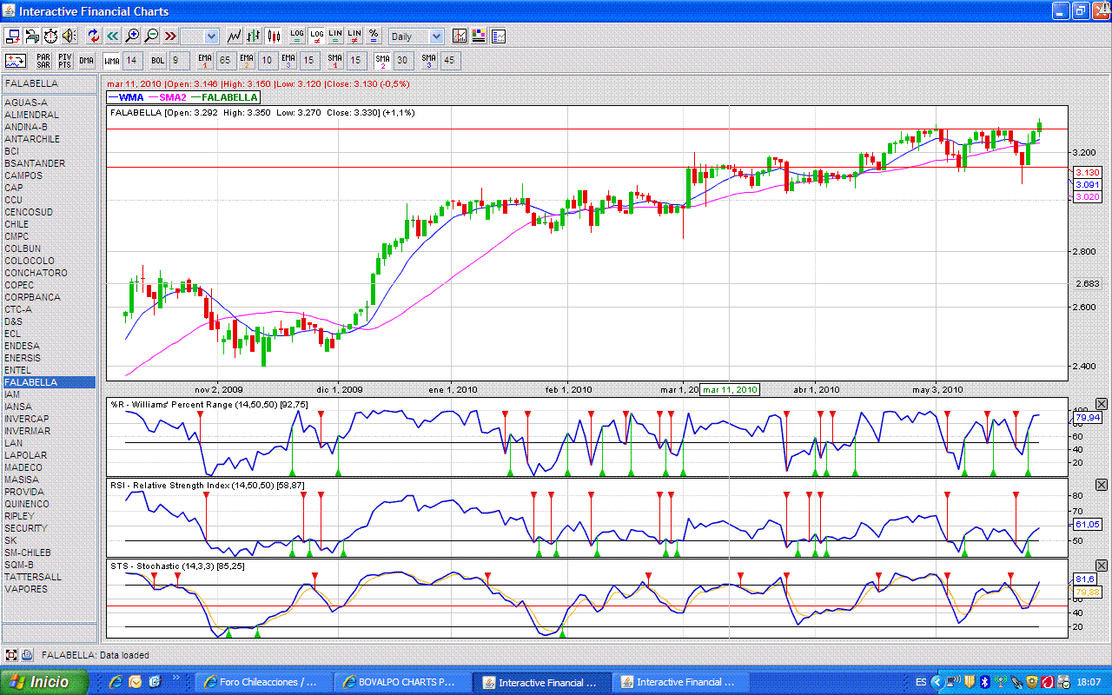Click the status bar crosshair icon
Viewport: 1112px width, 695px height.
tap(11, 655)
